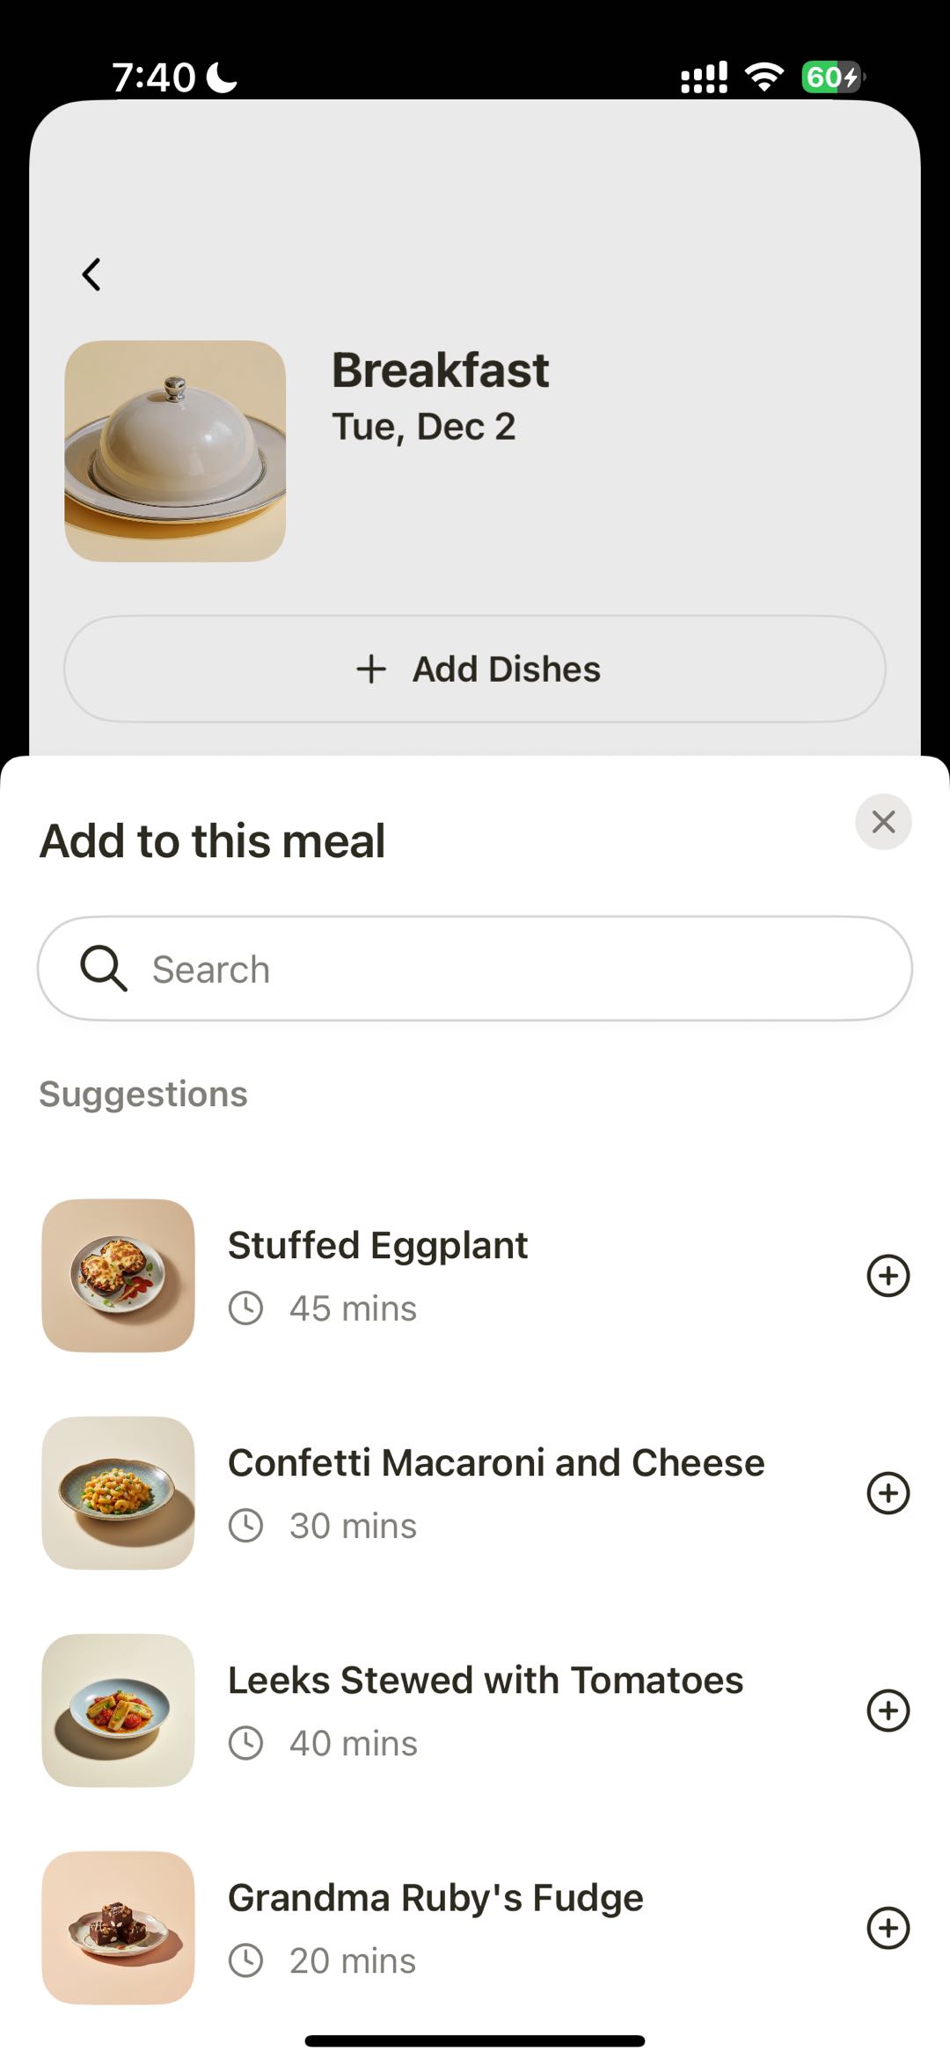This screenshot has height=2066, width=950.
Task: Select the Stuffed Eggplant title text
Action: pyautogui.click(x=377, y=1245)
